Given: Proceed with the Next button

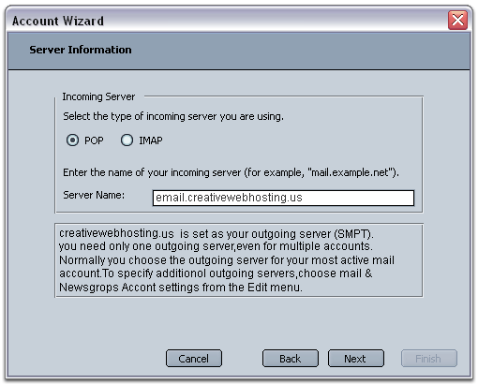Looking at the screenshot, I should [x=356, y=359].
